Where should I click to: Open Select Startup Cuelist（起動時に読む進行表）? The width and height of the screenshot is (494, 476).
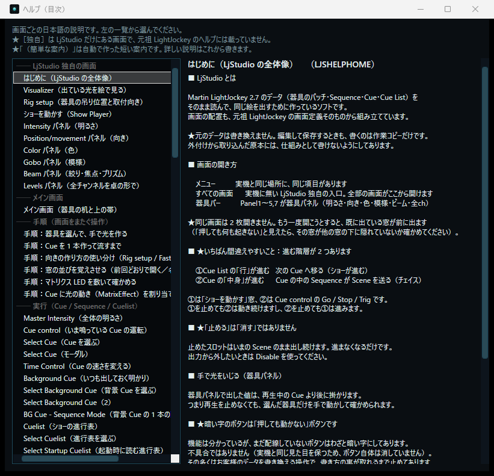click(92, 451)
